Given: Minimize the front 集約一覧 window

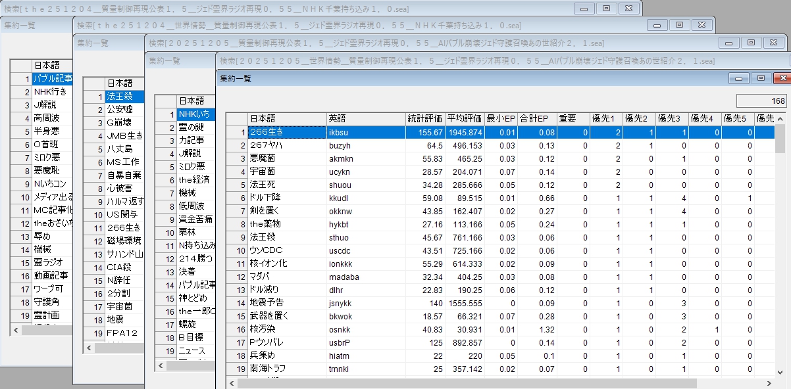Looking at the screenshot, I should tap(739, 78).
